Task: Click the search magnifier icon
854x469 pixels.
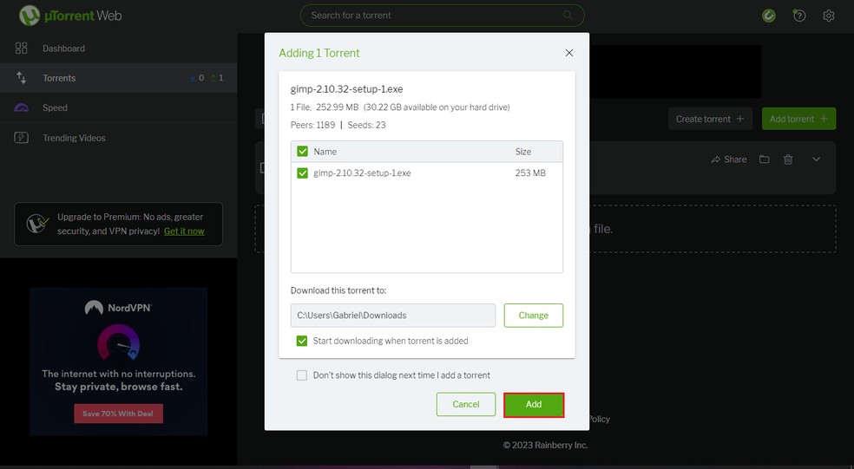Action: click(x=568, y=16)
